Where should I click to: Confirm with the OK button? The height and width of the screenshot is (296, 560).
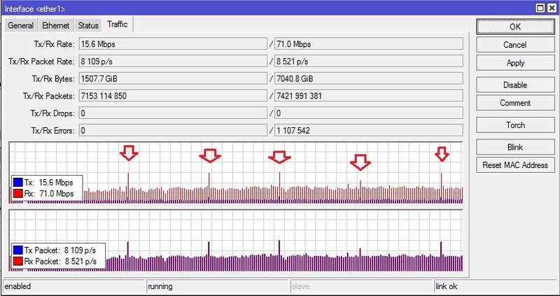(x=515, y=27)
